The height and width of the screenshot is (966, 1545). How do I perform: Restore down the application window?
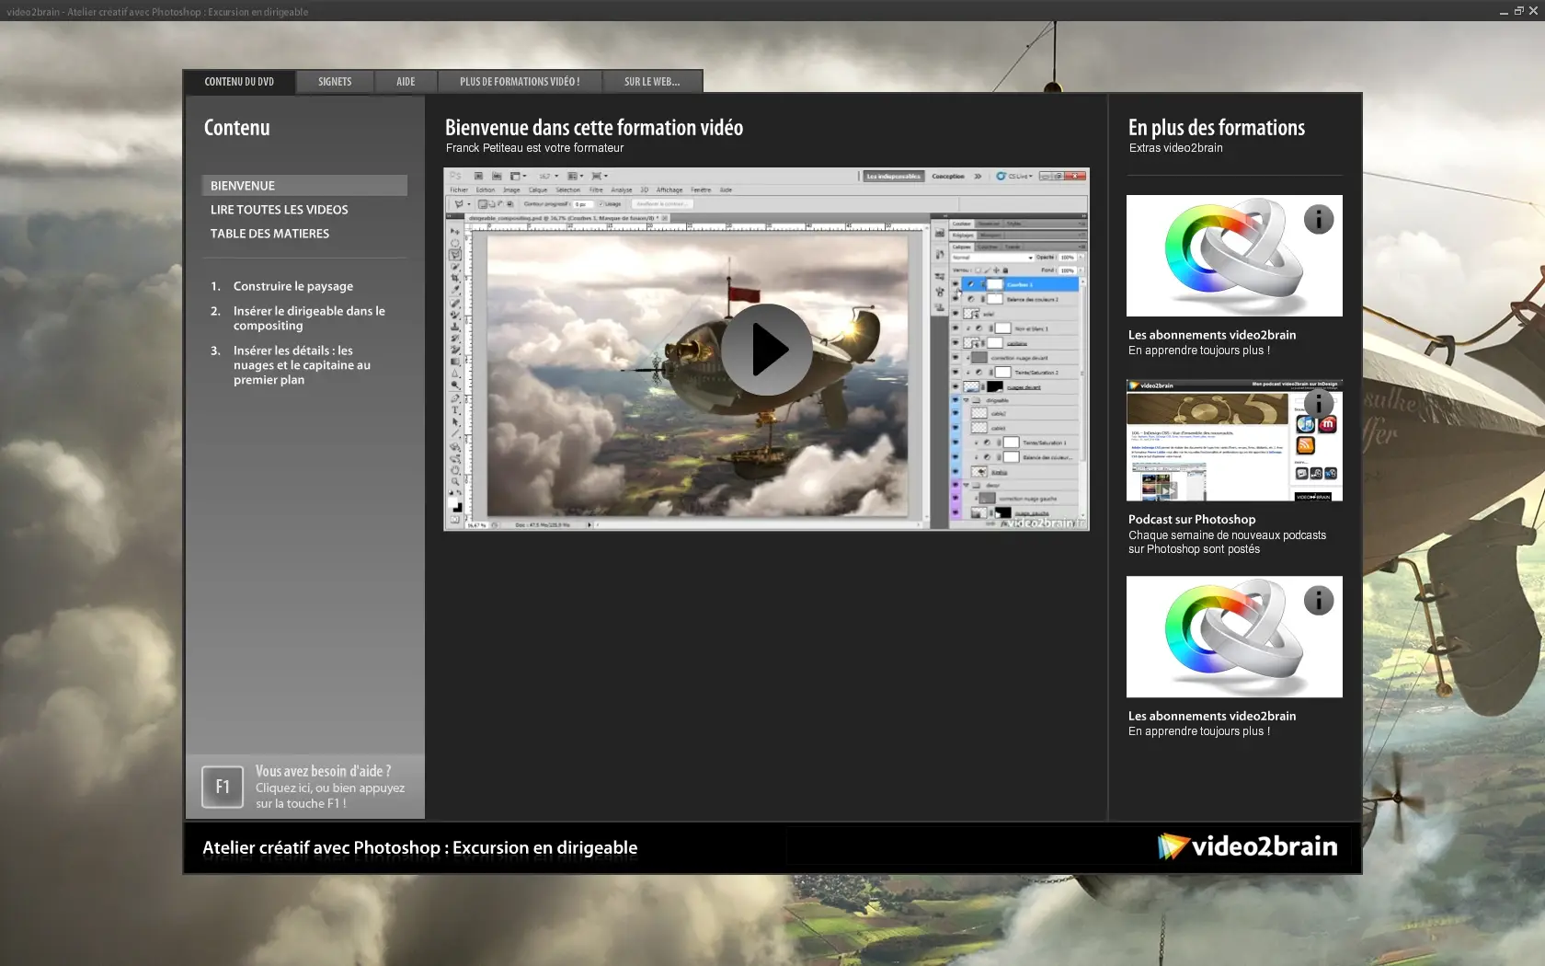coord(1518,11)
